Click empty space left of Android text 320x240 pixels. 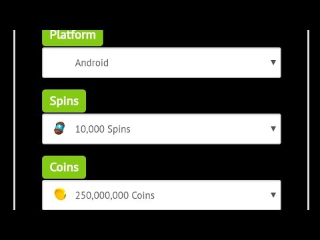(x=59, y=63)
